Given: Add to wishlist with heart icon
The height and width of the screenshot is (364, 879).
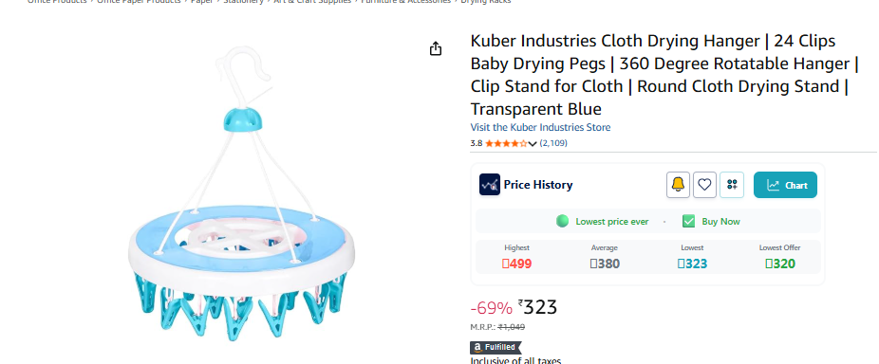Looking at the screenshot, I should click(x=704, y=185).
